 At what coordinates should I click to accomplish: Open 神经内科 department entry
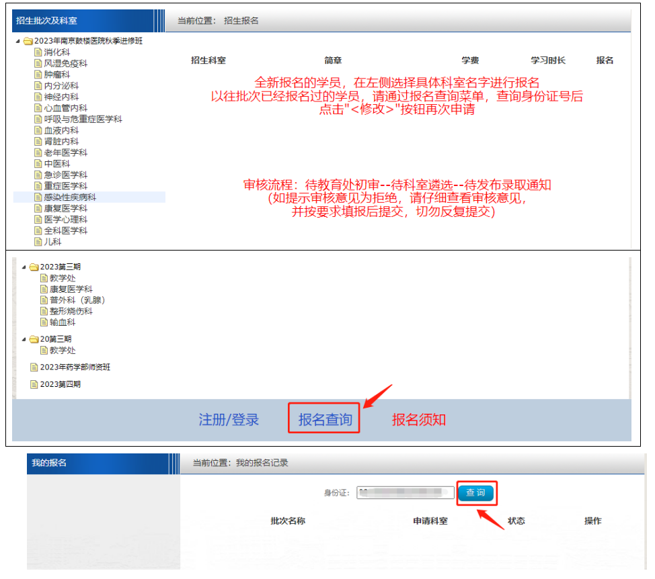[61, 97]
